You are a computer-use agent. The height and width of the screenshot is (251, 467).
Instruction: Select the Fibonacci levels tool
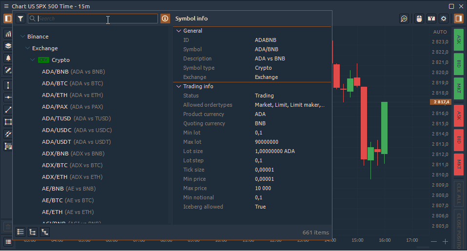tap(8, 146)
